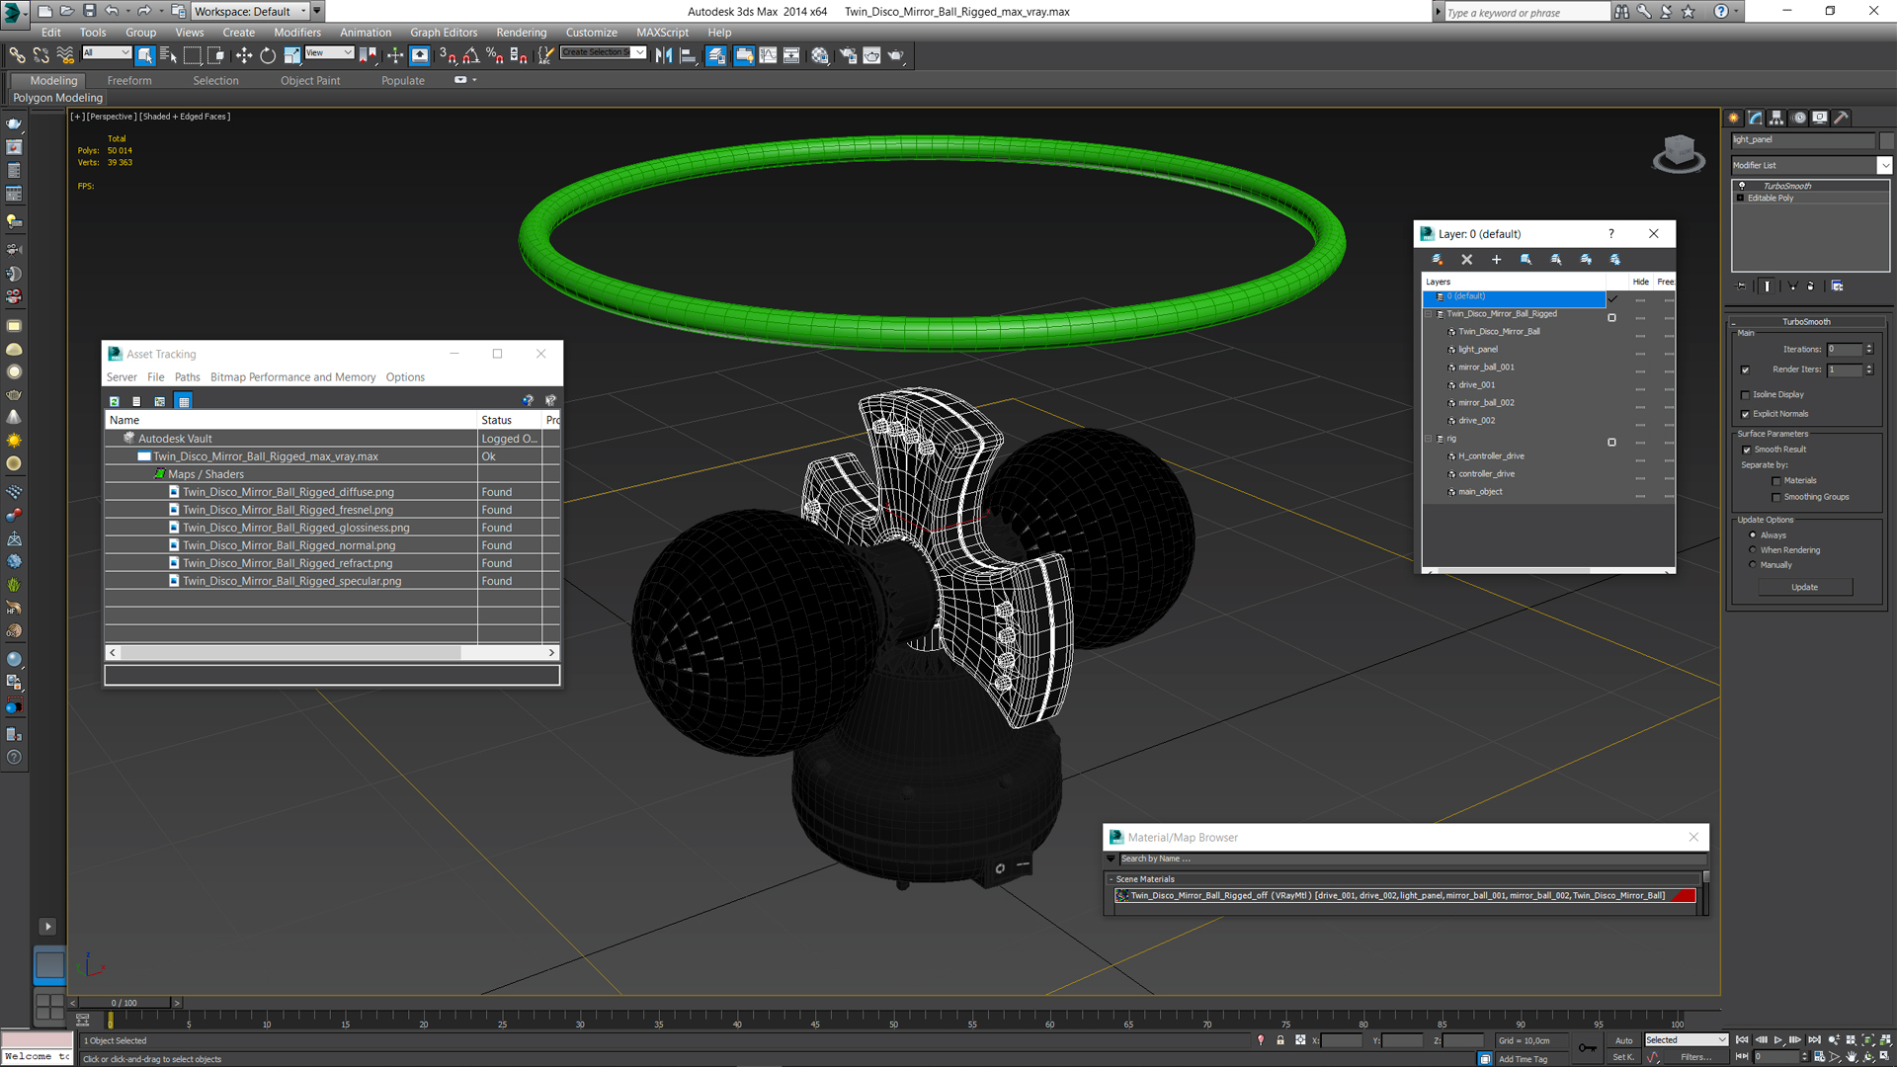Screen dimensions: 1897x1067
Task: Select When Rendering update option
Action: pyautogui.click(x=1753, y=550)
